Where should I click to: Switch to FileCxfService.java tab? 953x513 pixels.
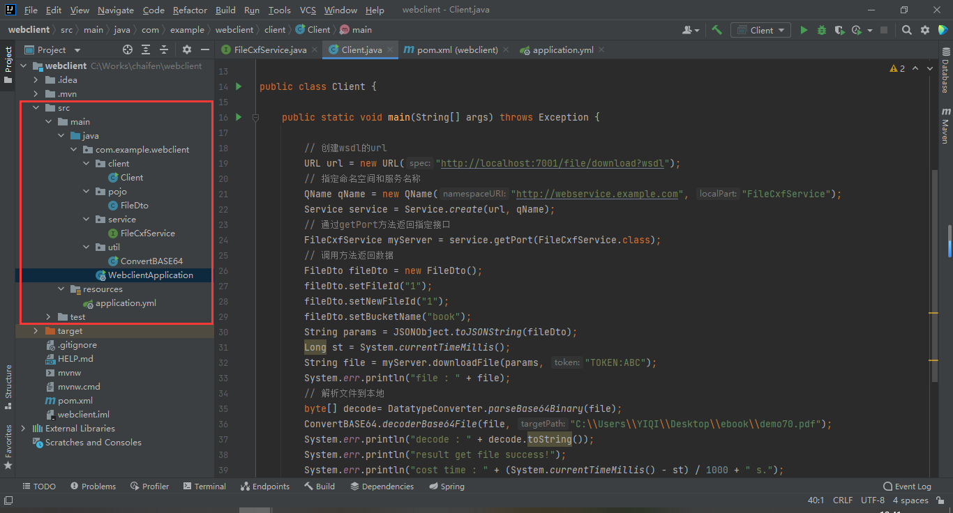click(270, 49)
